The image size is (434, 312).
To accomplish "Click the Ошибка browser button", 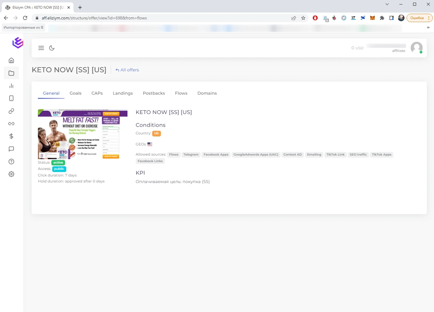I will tap(417, 18).
